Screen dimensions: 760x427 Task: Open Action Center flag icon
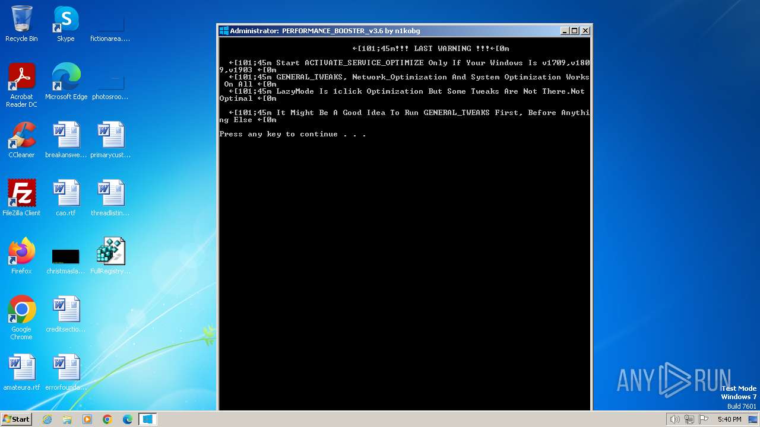click(704, 419)
